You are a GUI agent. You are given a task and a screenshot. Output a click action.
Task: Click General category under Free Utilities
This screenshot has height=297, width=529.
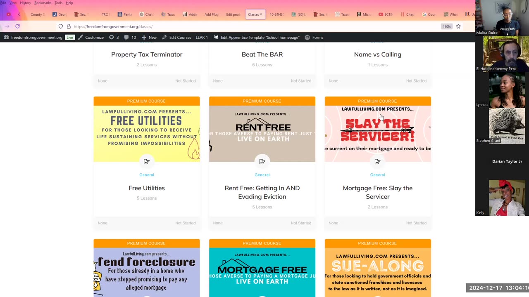[147, 175]
